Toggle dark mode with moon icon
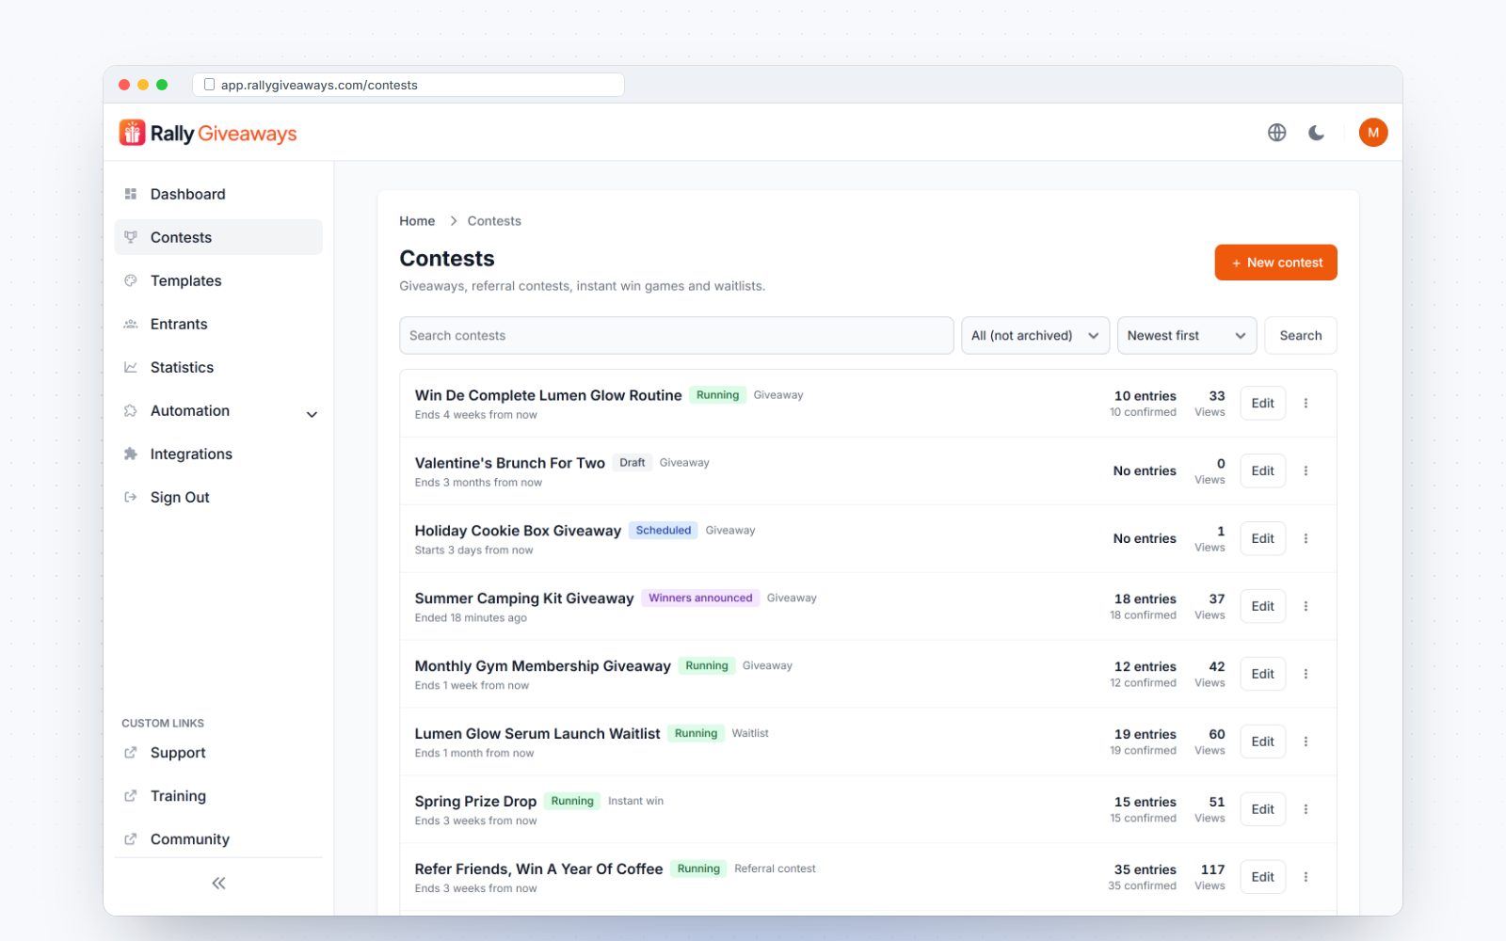The image size is (1506, 941). click(1316, 133)
